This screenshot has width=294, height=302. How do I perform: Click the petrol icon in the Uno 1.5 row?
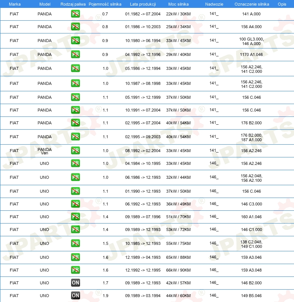(75, 243)
